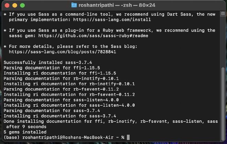
Task: Click the "(base)" conda environment prompt text
Action: [x=12, y=137]
